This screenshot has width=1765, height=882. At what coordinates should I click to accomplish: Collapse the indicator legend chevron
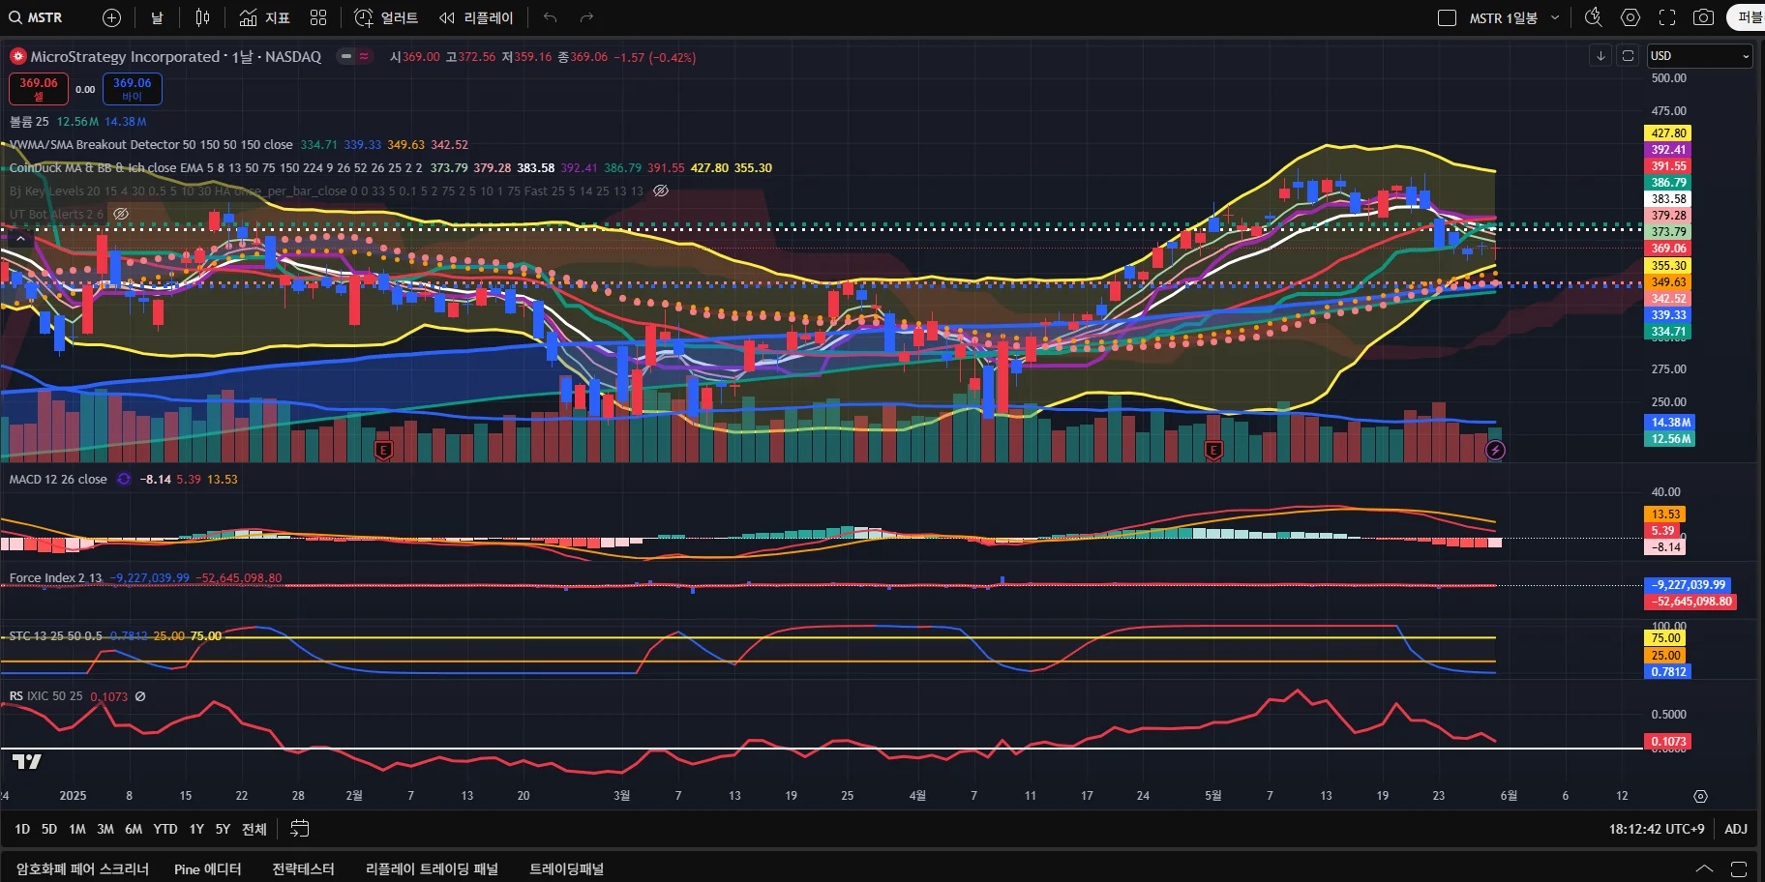20,237
